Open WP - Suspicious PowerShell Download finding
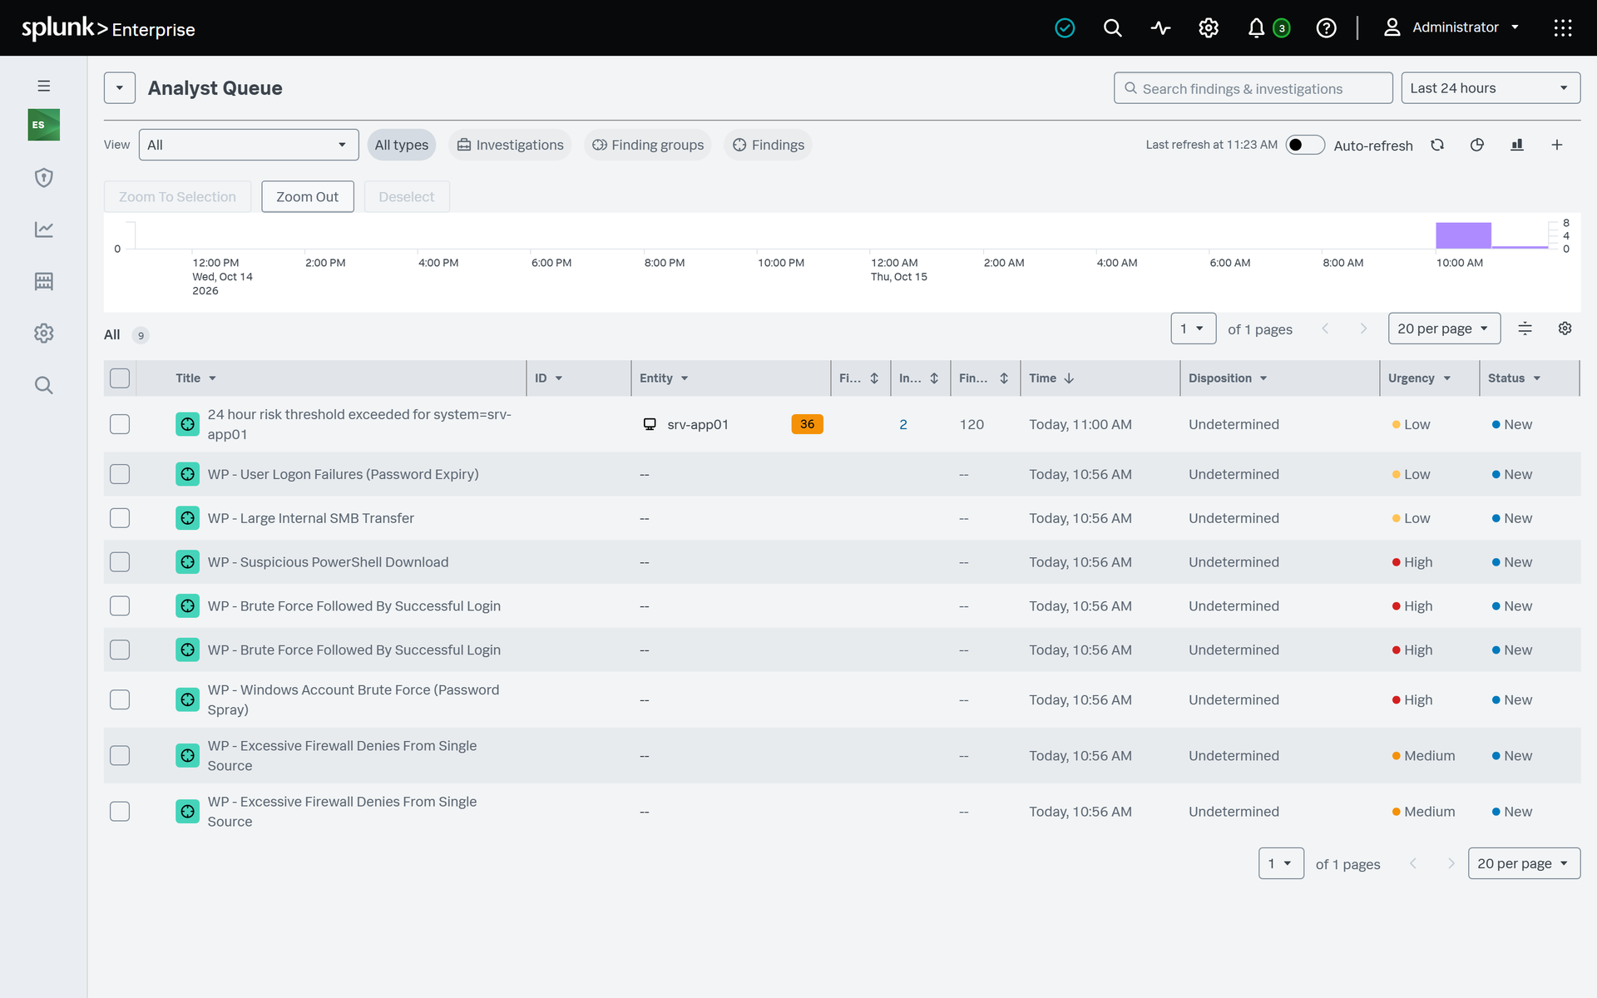Screen dimensions: 1597x998 (x=328, y=562)
